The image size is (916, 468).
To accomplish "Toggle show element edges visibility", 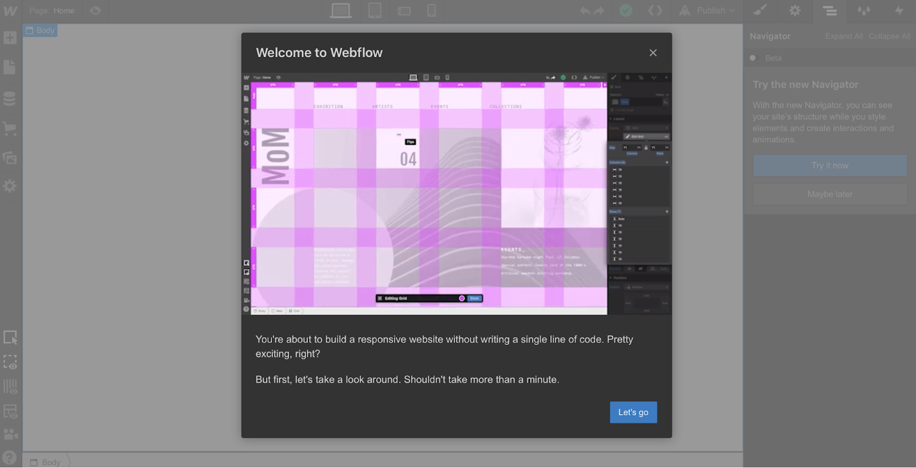I will click(x=10, y=363).
